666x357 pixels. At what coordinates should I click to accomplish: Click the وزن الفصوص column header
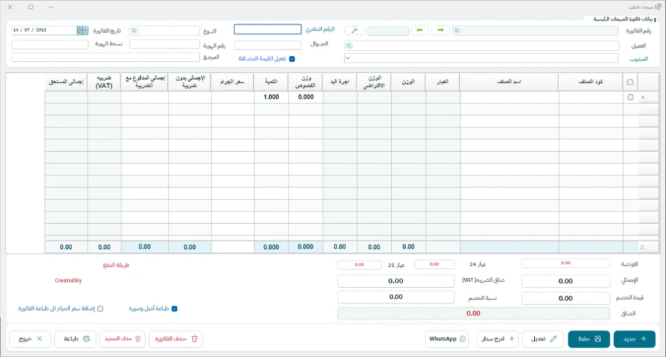[x=305, y=82]
